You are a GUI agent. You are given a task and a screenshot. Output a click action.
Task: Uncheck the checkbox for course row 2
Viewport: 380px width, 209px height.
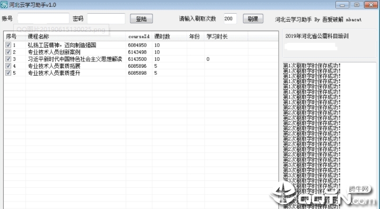(x=8, y=52)
